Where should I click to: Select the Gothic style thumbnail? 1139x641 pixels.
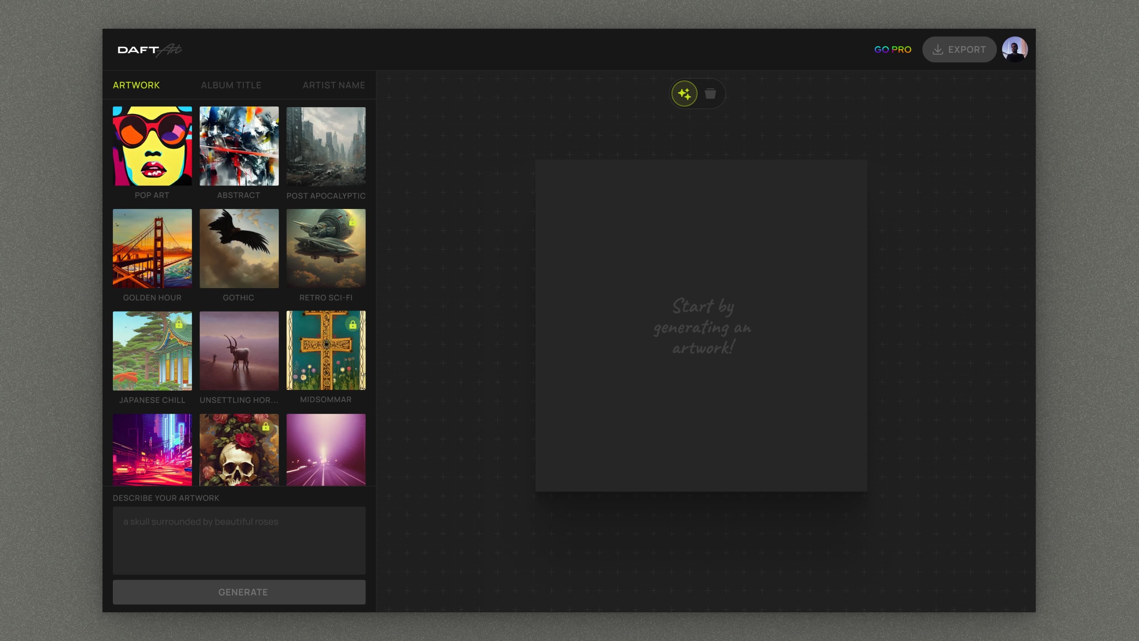[x=239, y=249]
